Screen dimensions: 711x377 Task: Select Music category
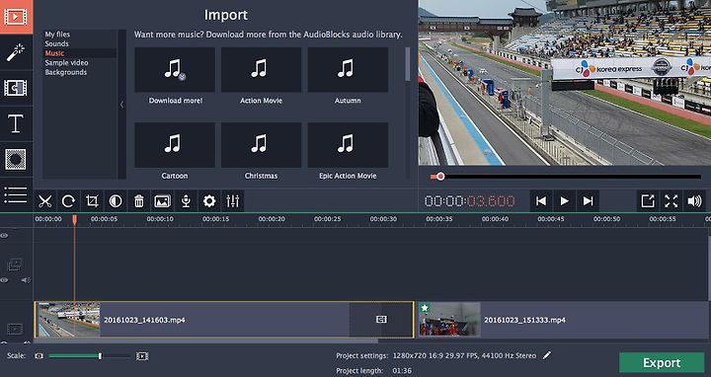click(x=54, y=53)
